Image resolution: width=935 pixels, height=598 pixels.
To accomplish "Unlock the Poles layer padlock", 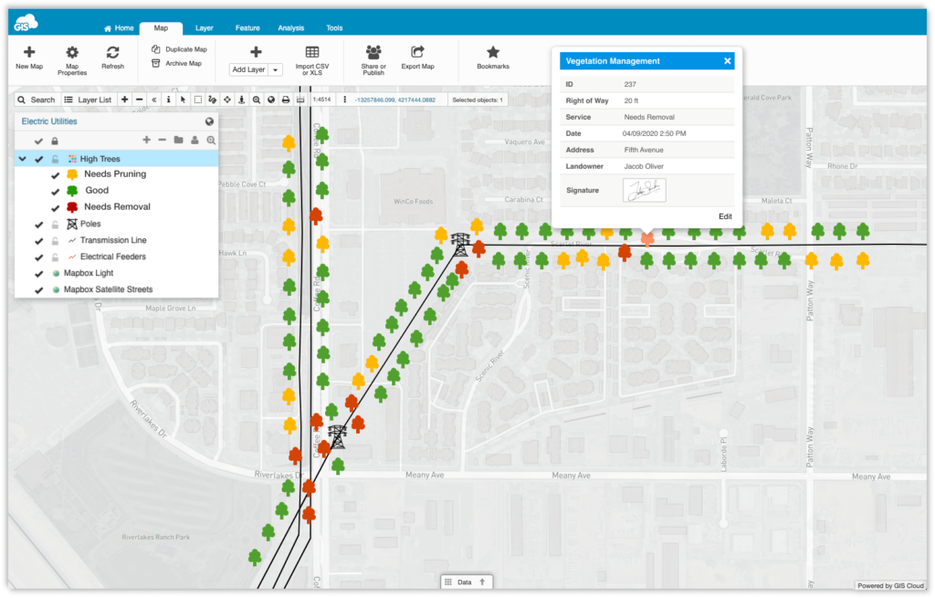I will tap(57, 223).
